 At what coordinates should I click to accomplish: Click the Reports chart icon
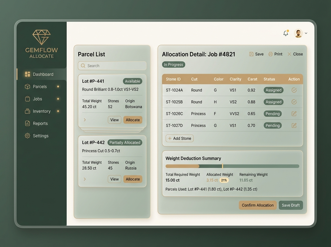tap(27, 123)
